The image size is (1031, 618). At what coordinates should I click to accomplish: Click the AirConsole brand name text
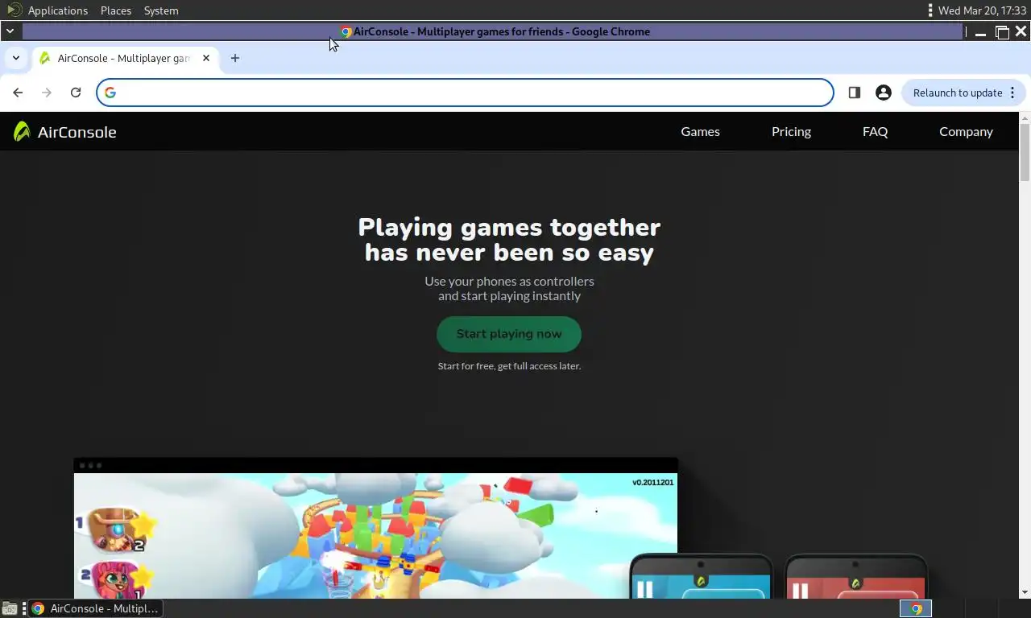pos(77,132)
